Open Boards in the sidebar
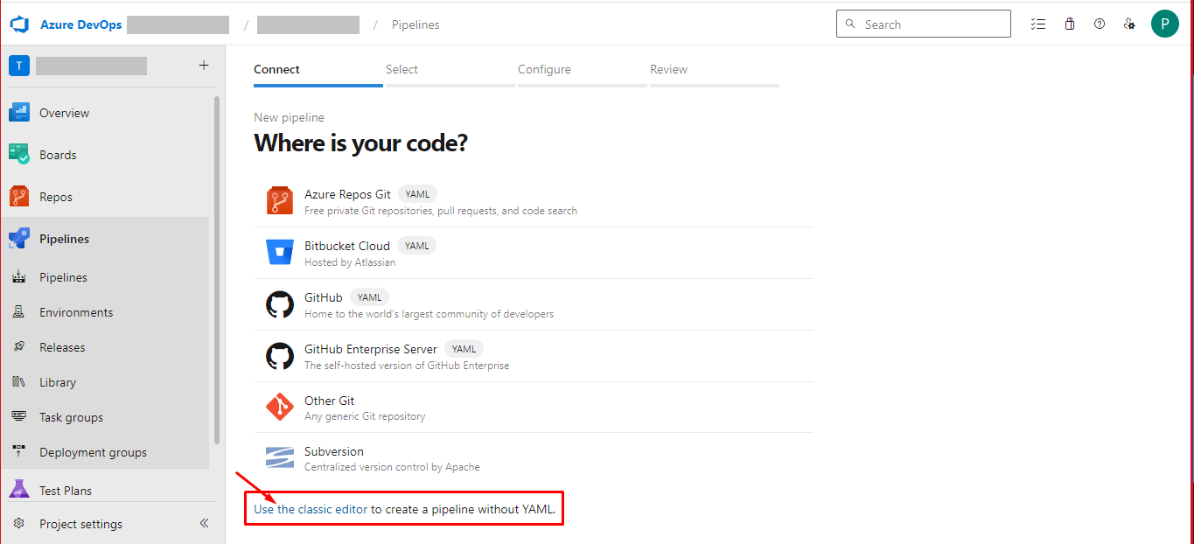The height and width of the screenshot is (544, 1194). pyautogui.click(x=58, y=155)
